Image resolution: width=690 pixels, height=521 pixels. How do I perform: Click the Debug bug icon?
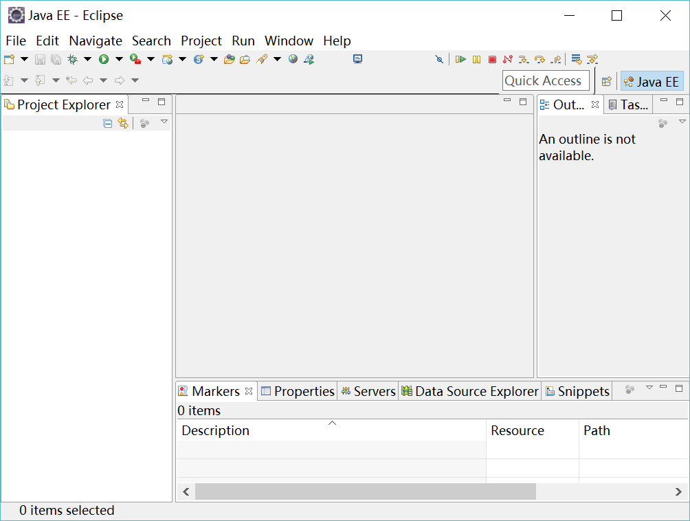(72, 59)
